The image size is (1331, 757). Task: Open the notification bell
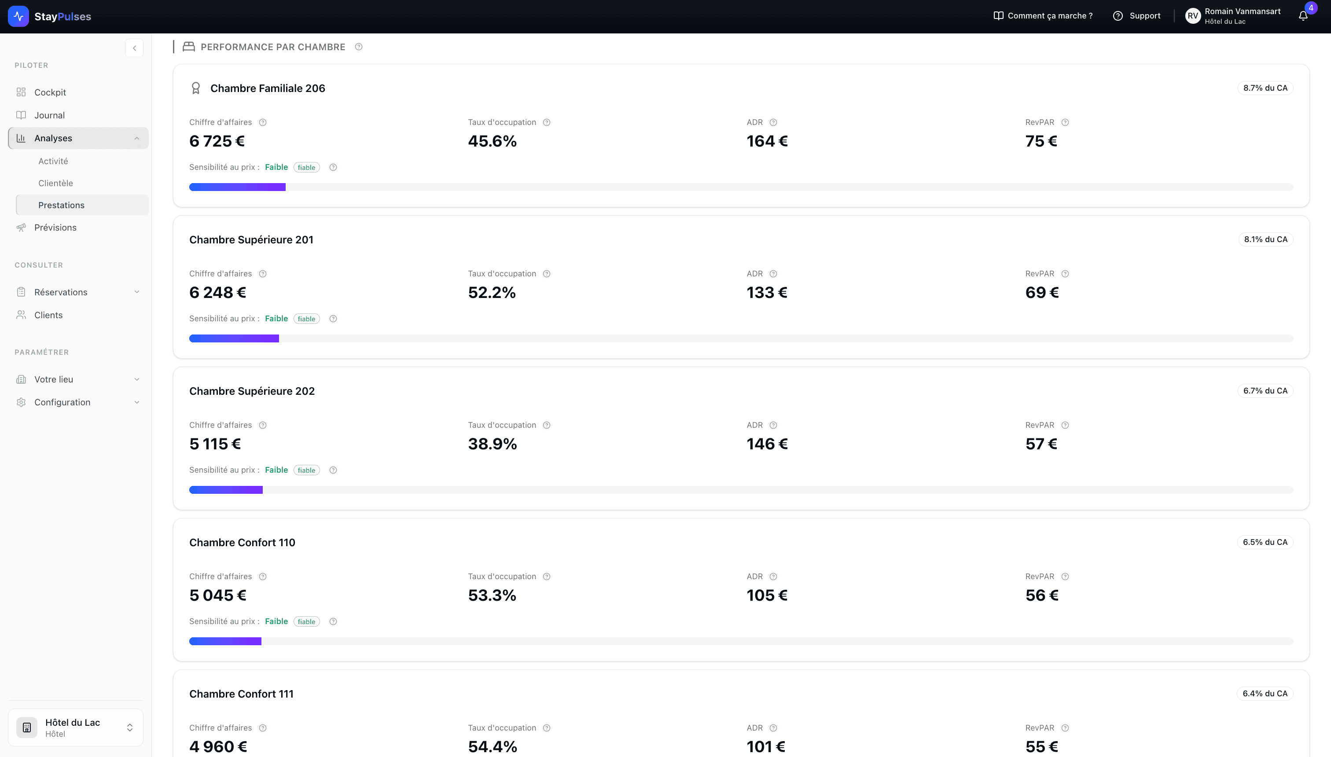click(1303, 15)
